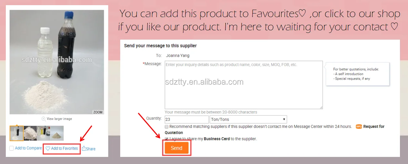Click the ZOOM badge on product image

coord(98,112)
